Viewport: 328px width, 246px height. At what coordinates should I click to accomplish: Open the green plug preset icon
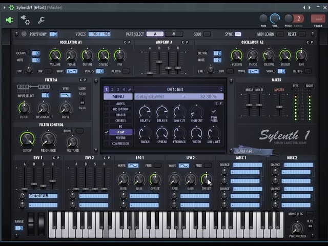coord(9,20)
